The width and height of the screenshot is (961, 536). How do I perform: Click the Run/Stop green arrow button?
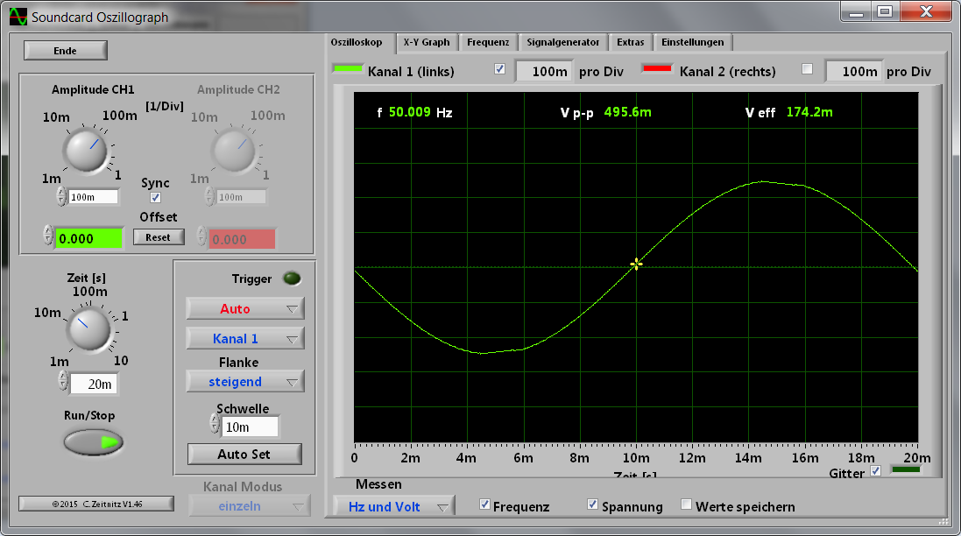(94, 442)
